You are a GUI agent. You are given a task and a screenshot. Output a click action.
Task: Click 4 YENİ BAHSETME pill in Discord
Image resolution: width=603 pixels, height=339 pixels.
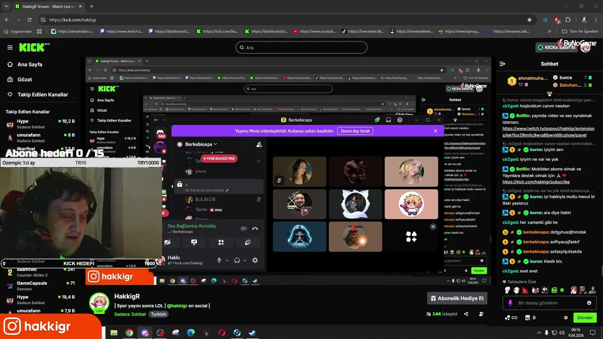pyautogui.click(x=219, y=159)
